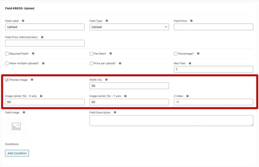259x167 pixels.
Task: Click the Field Price (Administrator) input box
Action: (45, 43)
